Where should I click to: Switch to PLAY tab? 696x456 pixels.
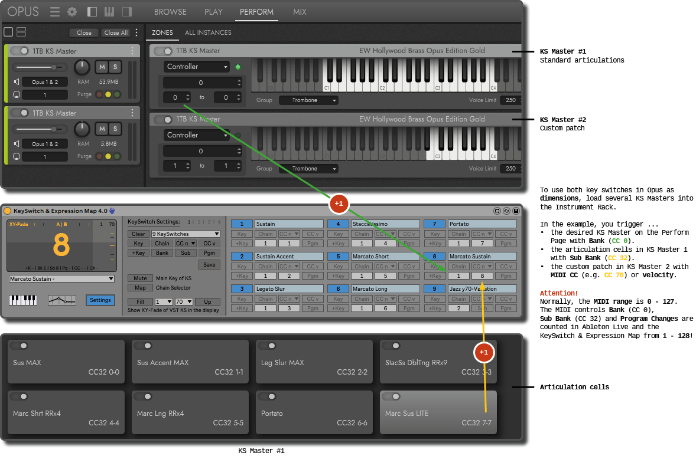213,12
